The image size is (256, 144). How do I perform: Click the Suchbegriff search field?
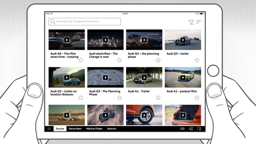pyautogui.click(x=84, y=21)
